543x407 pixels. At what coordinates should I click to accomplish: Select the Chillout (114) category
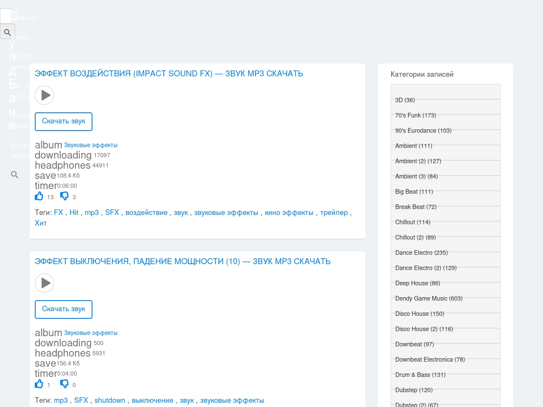(413, 222)
